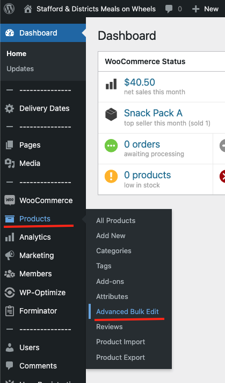
Task: Open the Users menu in the sidebar
Action: pos(29,347)
